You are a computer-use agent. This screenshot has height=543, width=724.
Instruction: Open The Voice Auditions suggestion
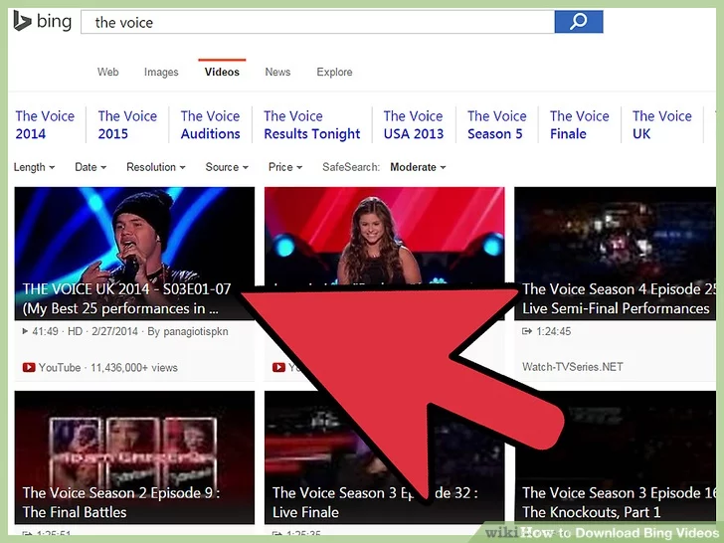click(x=211, y=124)
